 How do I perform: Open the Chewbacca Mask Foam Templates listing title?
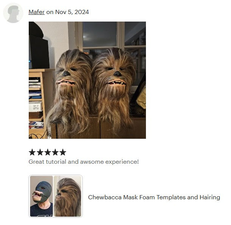click(x=154, y=197)
